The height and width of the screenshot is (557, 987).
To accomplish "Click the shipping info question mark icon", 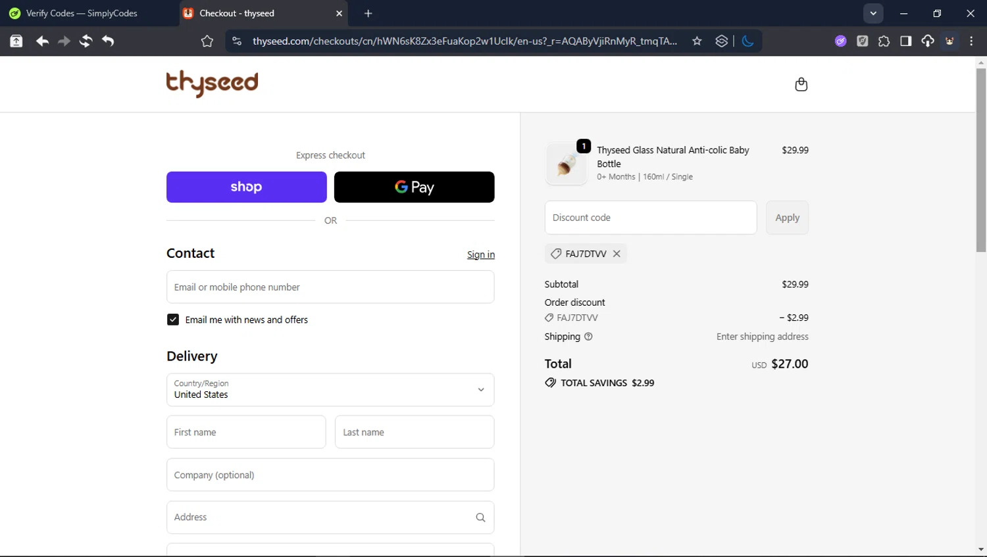I will [x=588, y=337].
